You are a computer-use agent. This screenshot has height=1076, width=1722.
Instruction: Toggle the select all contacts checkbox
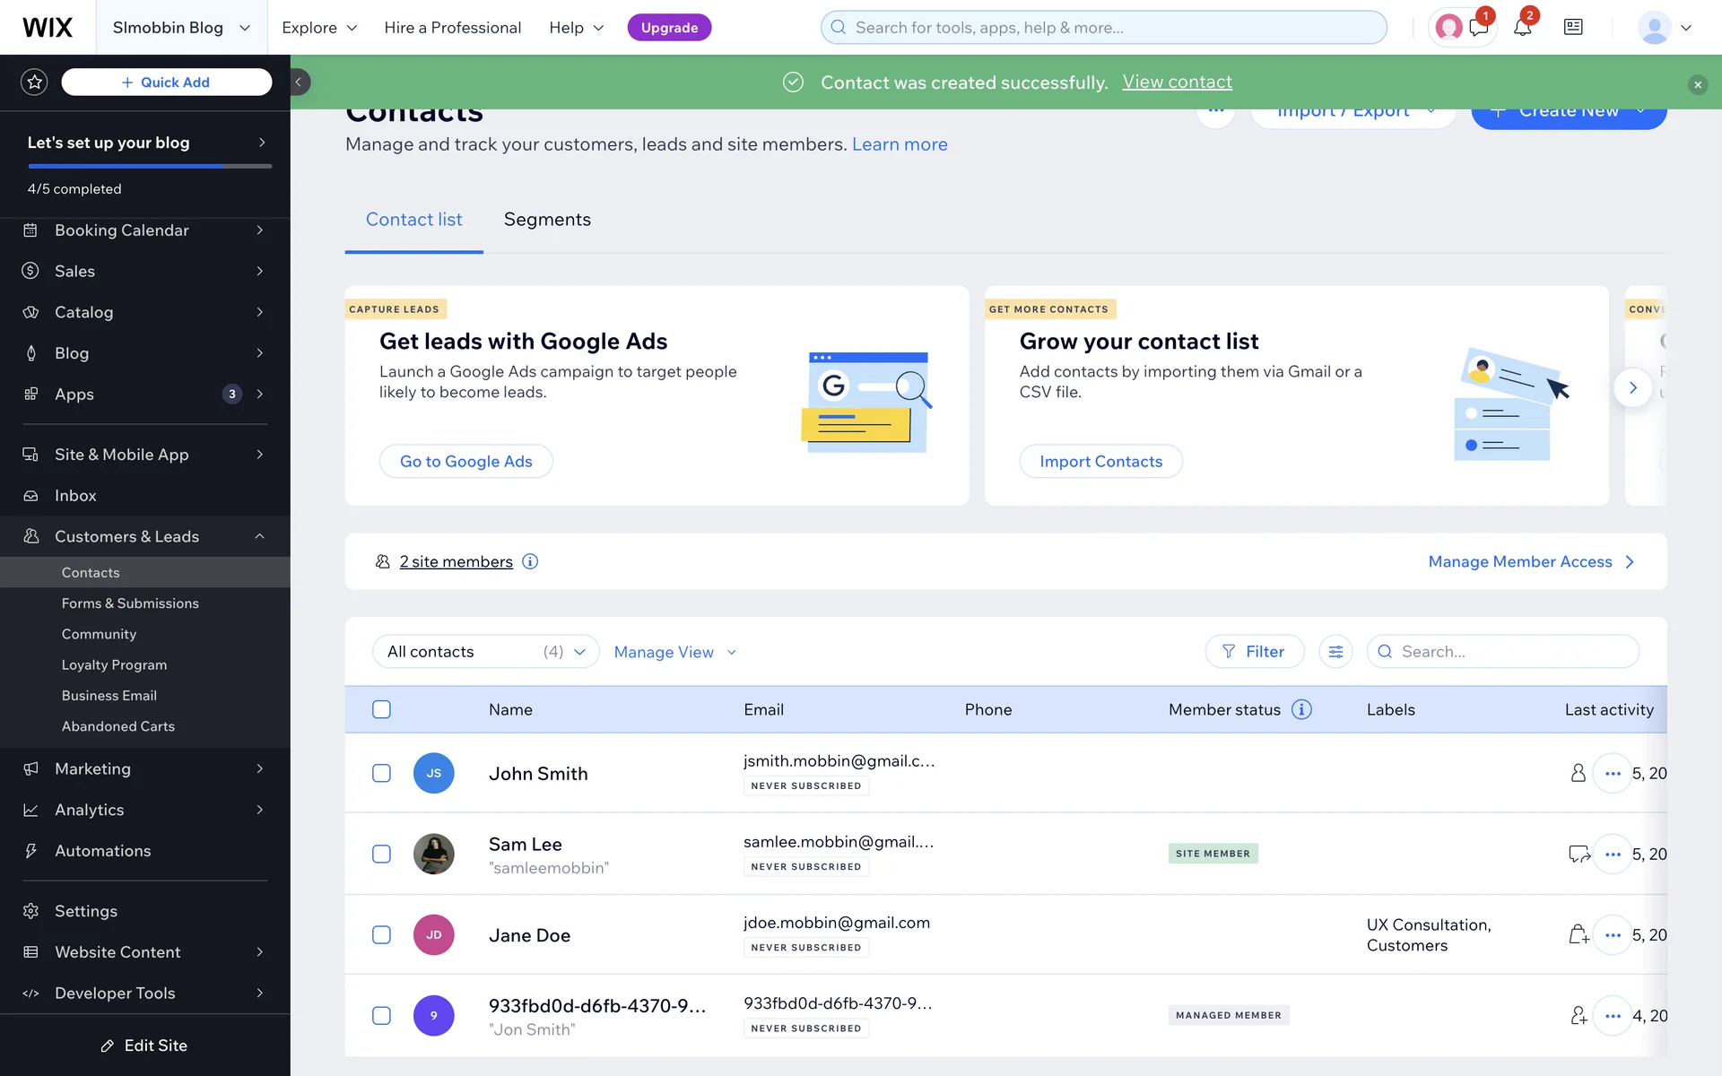[381, 709]
